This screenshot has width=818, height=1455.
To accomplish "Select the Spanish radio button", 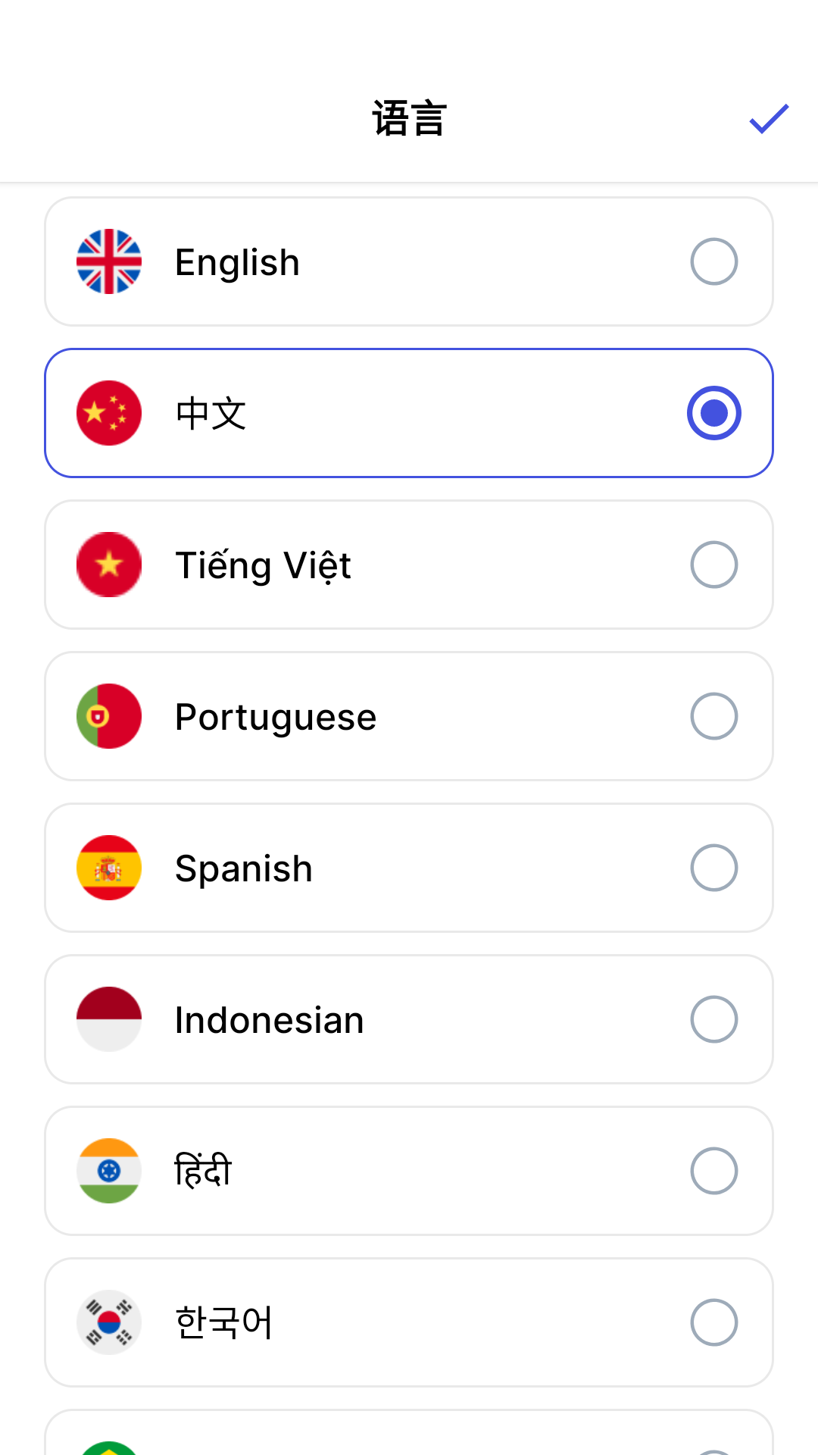I will tap(713, 868).
